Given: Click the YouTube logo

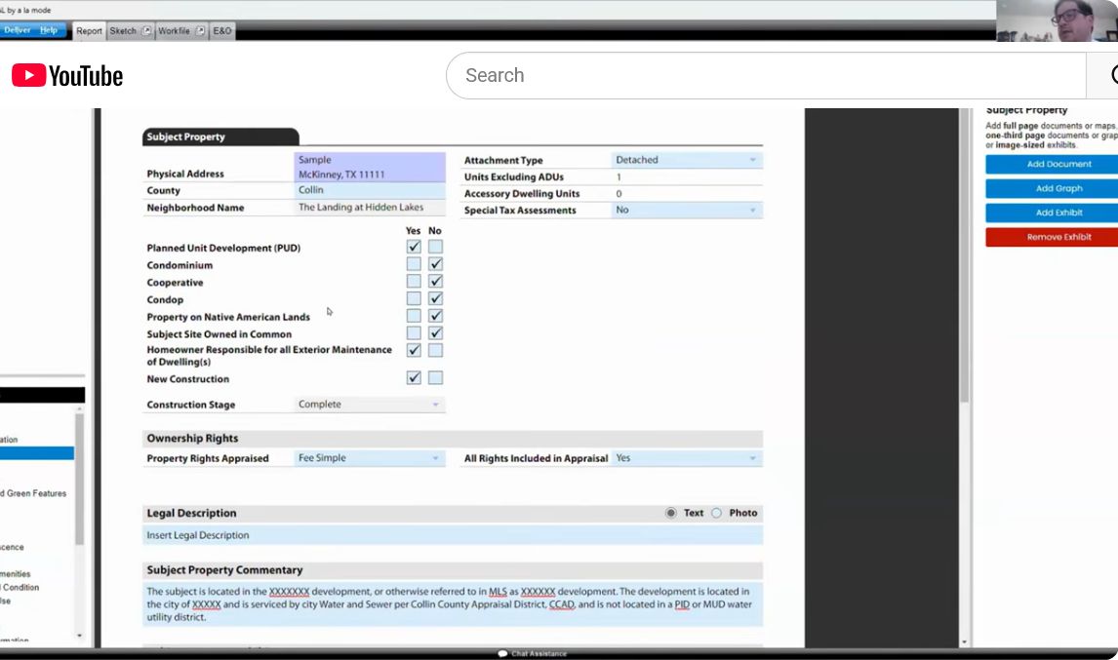Looking at the screenshot, I should coord(67,75).
